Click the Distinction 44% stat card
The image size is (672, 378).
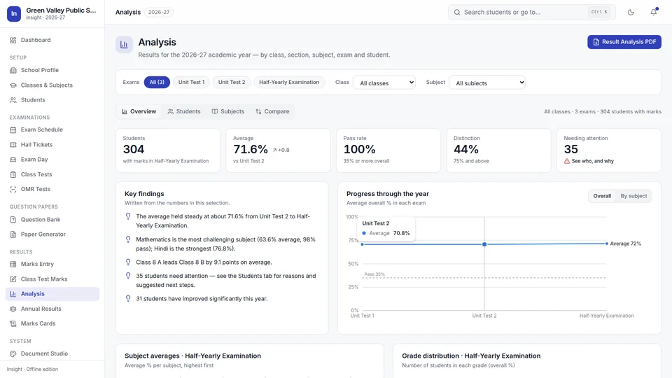tap(498, 150)
